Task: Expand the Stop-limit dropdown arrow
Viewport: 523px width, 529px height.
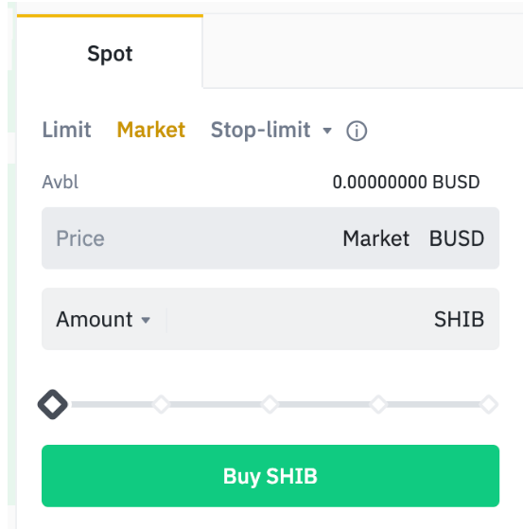Action: pyautogui.click(x=327, y=131)
